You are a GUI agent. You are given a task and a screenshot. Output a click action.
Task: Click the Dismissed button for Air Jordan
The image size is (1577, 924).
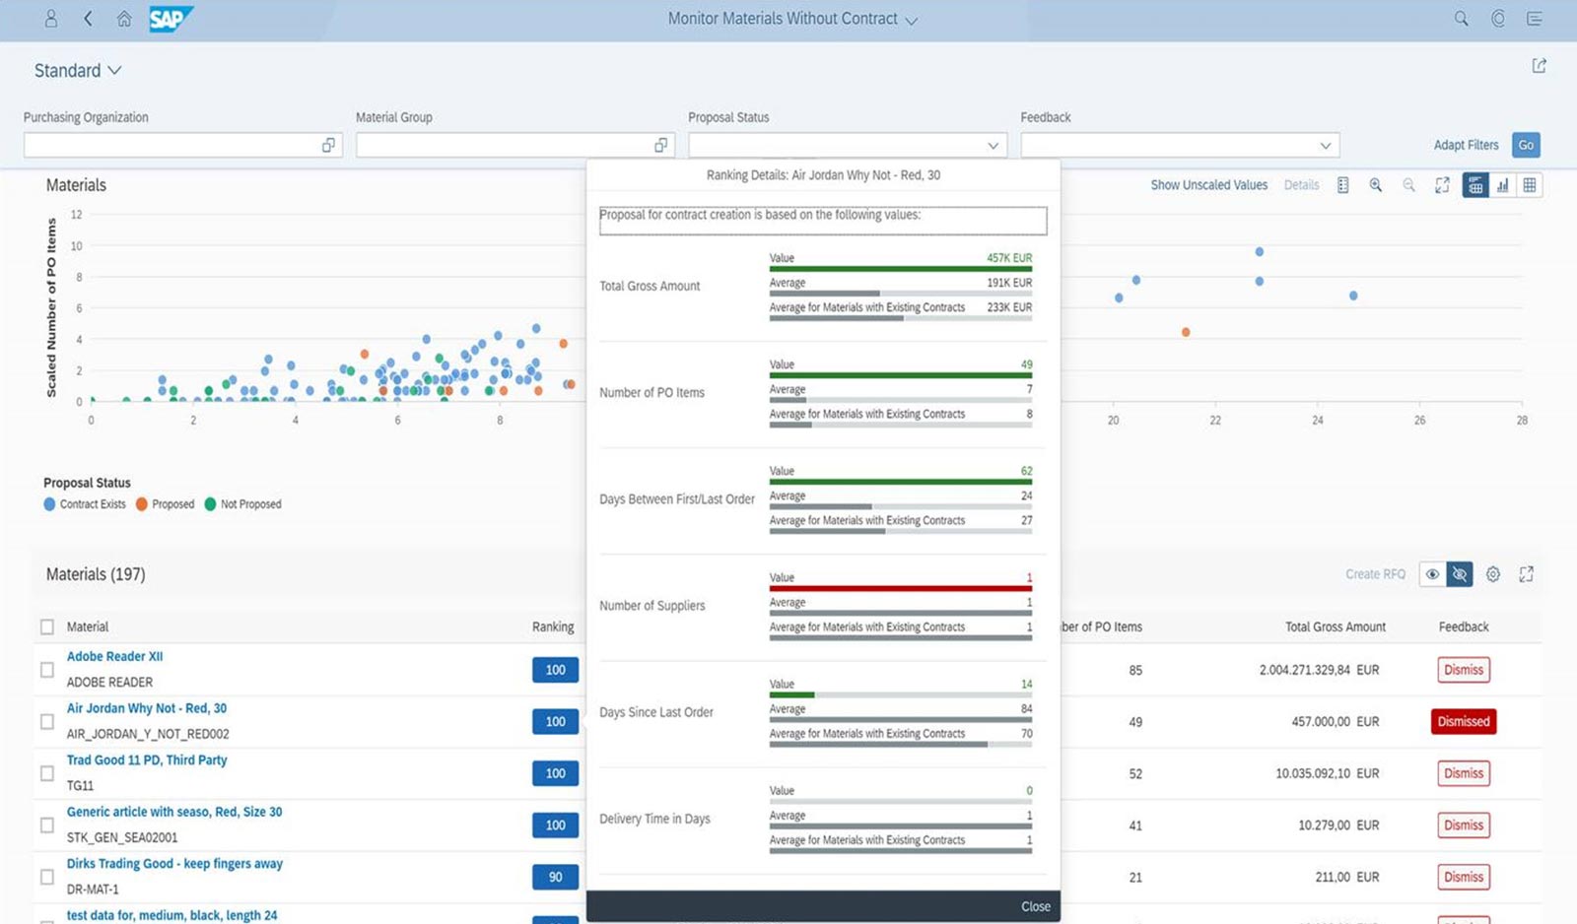point(1464,722)
